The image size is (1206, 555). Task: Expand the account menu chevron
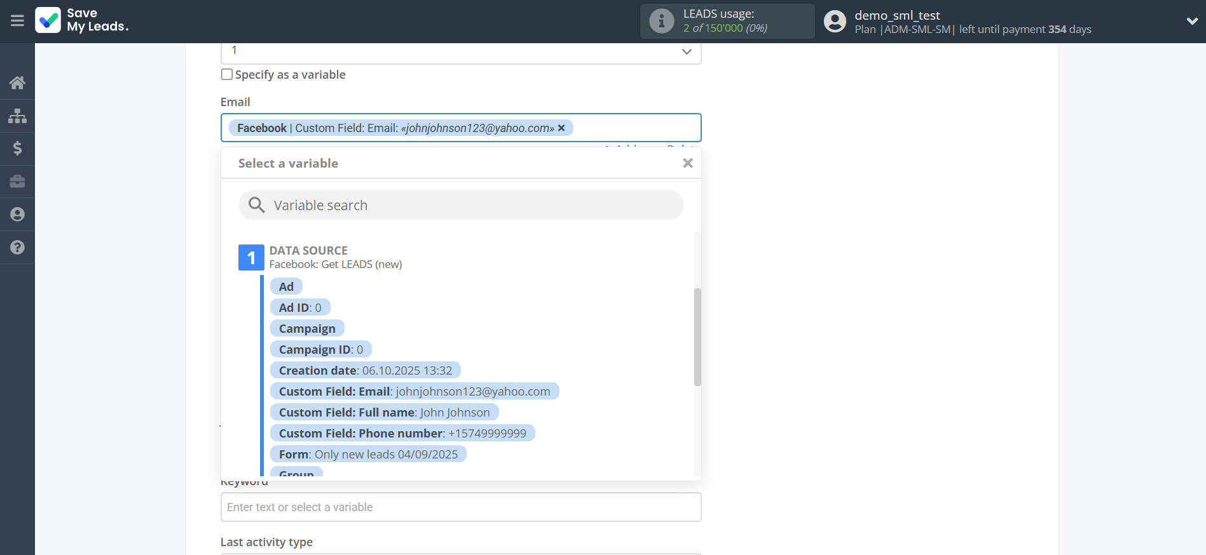(x=1191, y=21)
